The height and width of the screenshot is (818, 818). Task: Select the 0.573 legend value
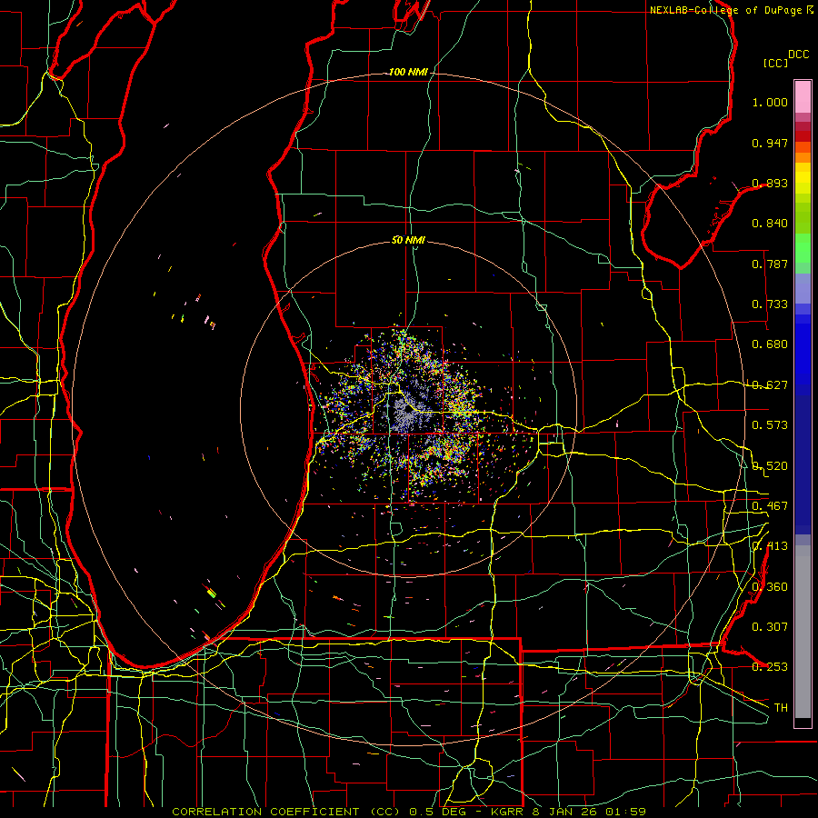click(x=770, y=425)
